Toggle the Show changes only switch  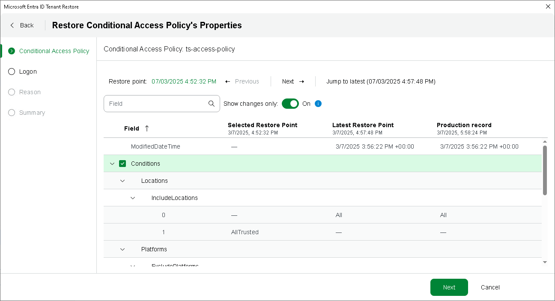[290, 104]
